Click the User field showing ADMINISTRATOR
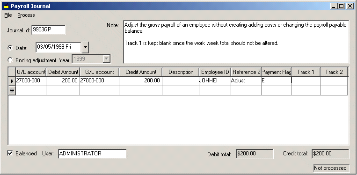Viewport: 357px width, 175px height. 93,154
